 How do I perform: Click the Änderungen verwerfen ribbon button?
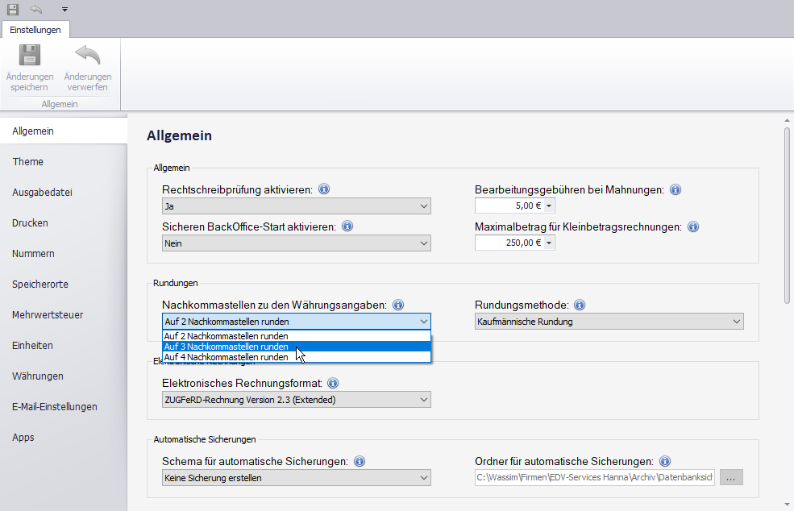[x=88, y=68]
